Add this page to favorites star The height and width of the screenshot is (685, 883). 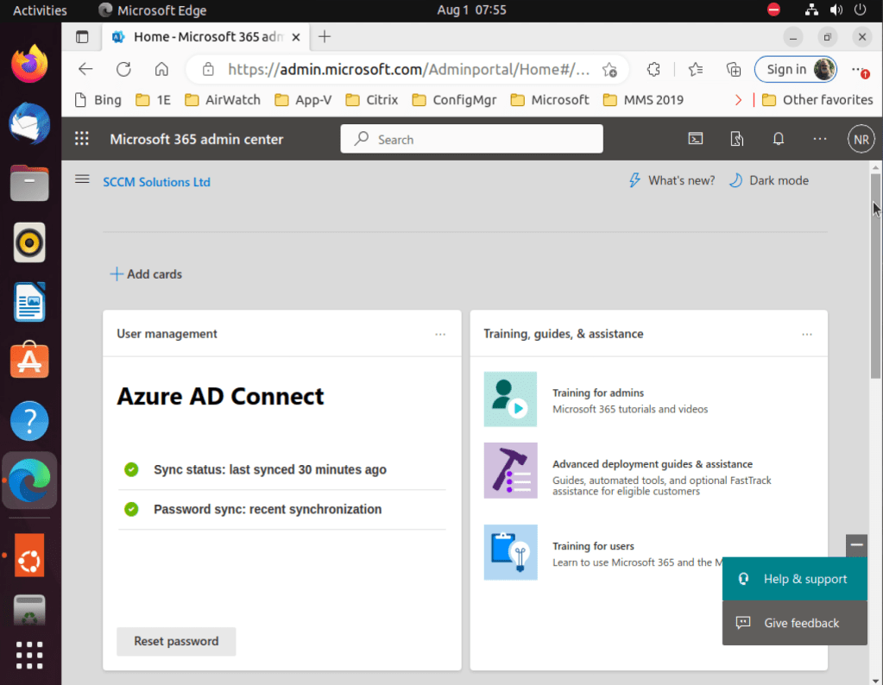coord(609,70)
